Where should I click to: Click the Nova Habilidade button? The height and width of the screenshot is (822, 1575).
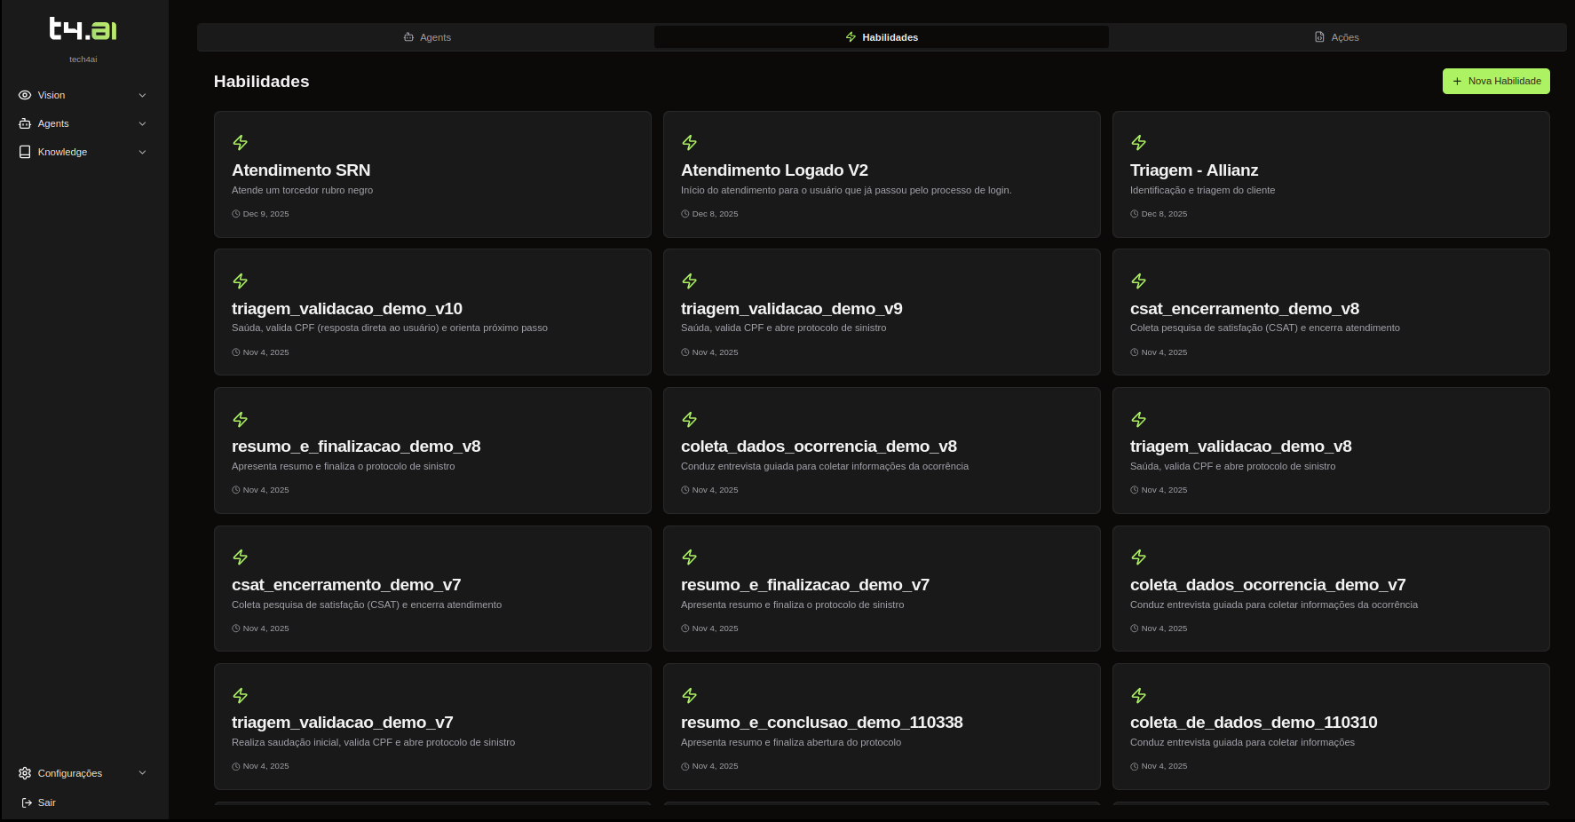(x=1496, y=81)
